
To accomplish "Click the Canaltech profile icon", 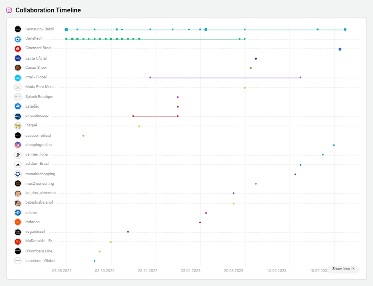I will pyautogui.click(x=18, y=39).
